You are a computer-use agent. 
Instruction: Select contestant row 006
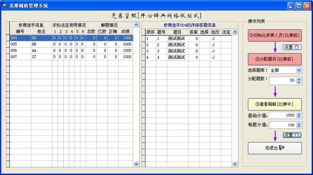(71, 50)
